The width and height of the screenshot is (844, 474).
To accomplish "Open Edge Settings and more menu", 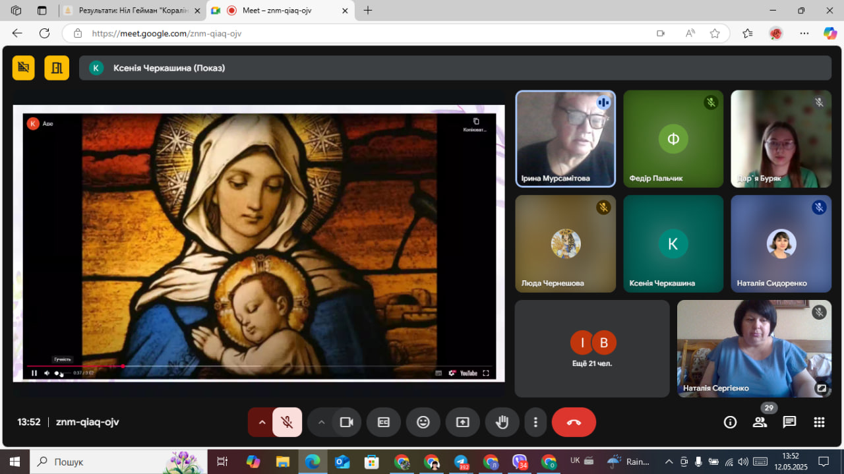I will click(x=804, y=33).
